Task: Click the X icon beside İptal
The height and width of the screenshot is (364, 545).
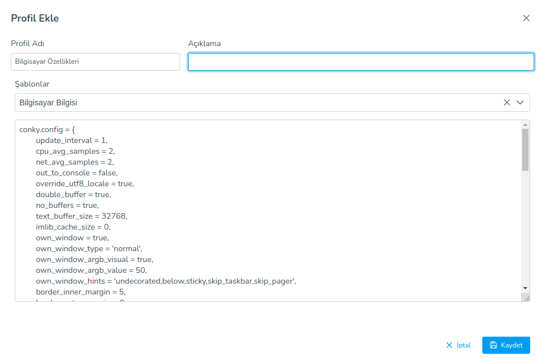Action: (449, 345)
